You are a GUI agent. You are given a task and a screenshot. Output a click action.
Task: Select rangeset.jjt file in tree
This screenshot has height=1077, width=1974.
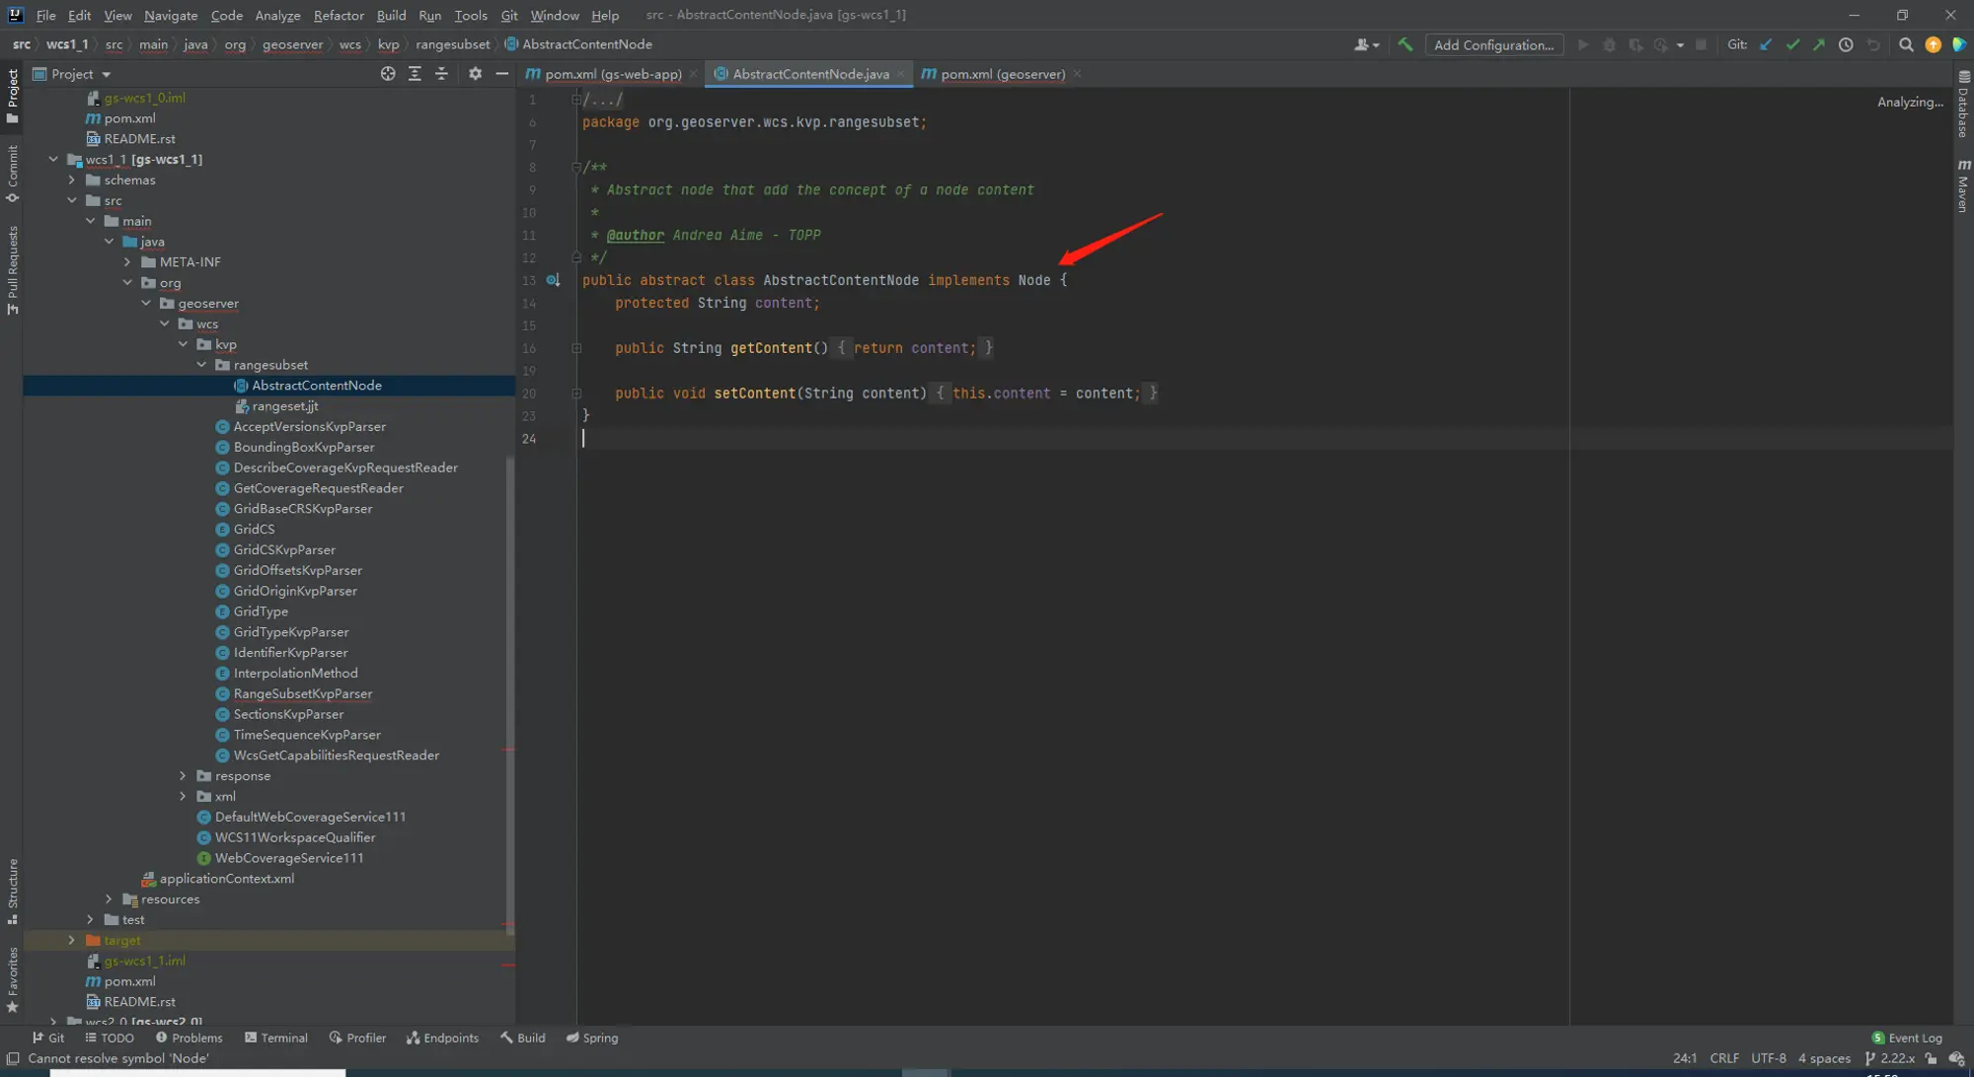point(285,406)
